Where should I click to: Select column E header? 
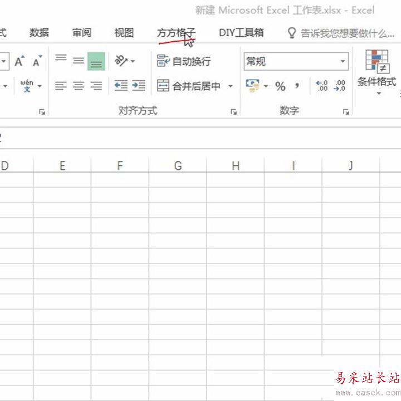(62, 165)
